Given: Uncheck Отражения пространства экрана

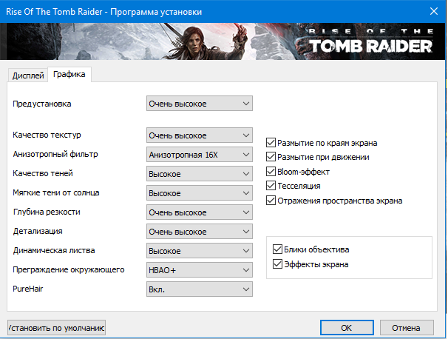Looking at the screenshot, I should point(271,201).
